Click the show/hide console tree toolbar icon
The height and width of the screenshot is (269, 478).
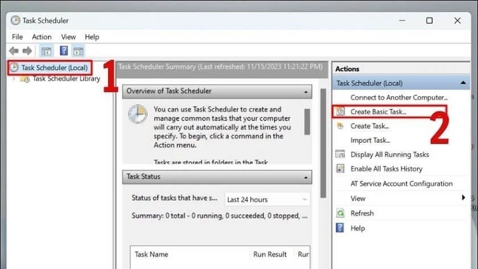point(46,51)
